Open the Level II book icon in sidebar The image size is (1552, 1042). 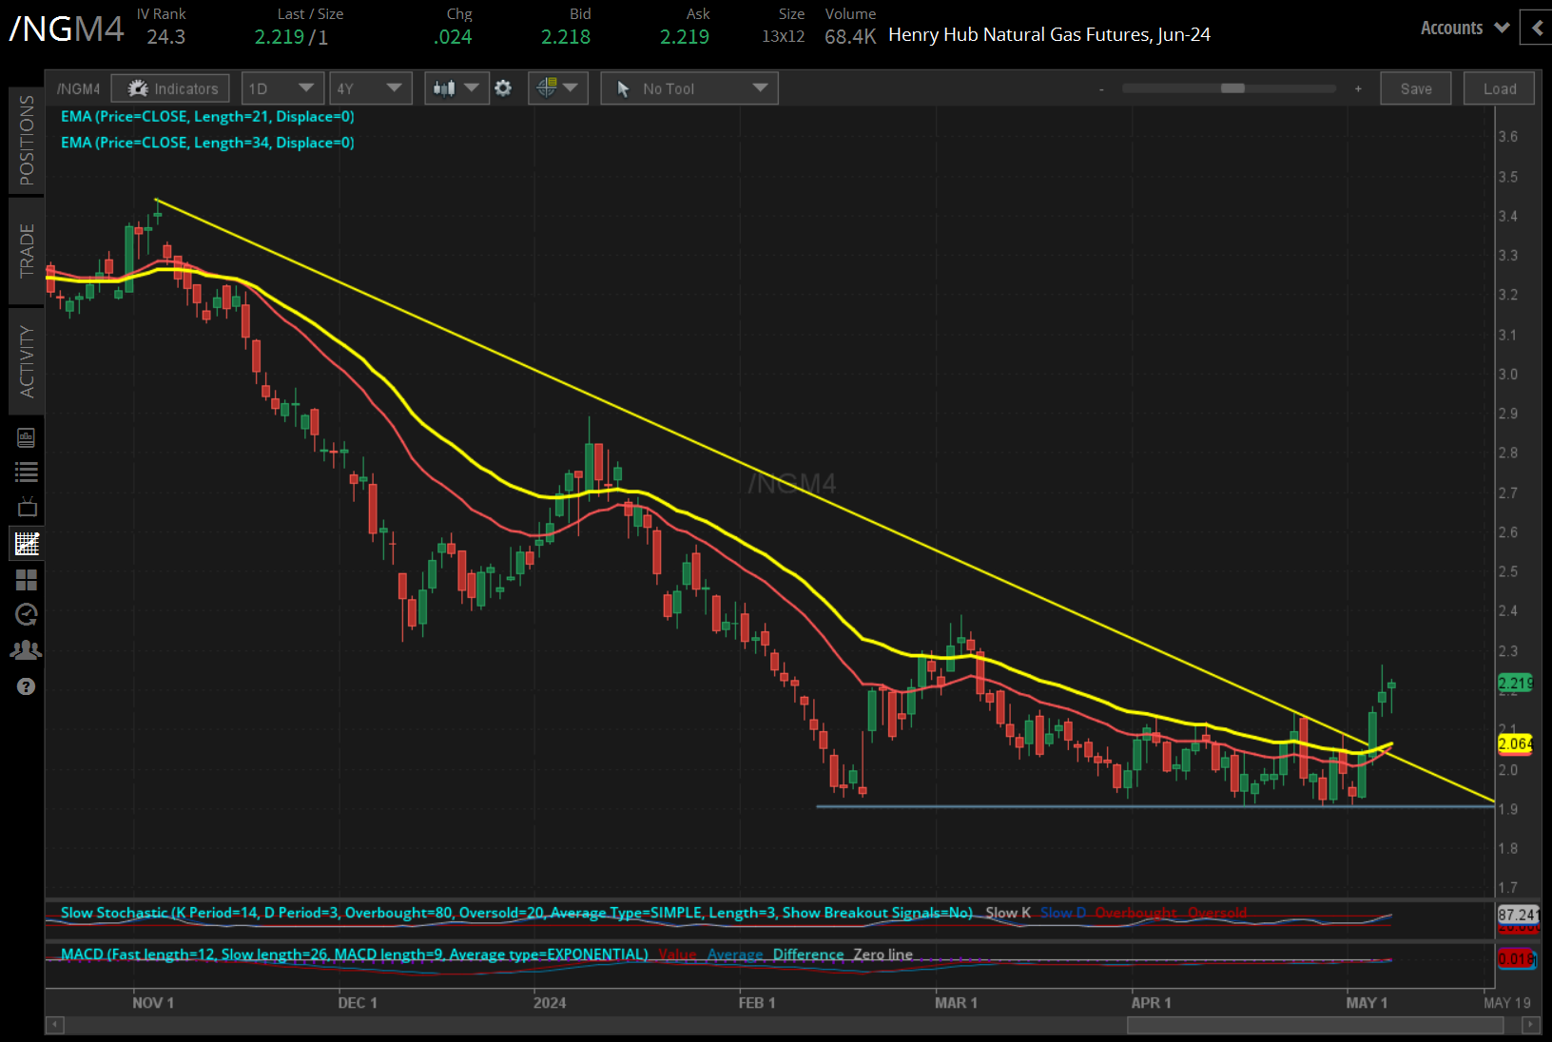click(27, 437)
